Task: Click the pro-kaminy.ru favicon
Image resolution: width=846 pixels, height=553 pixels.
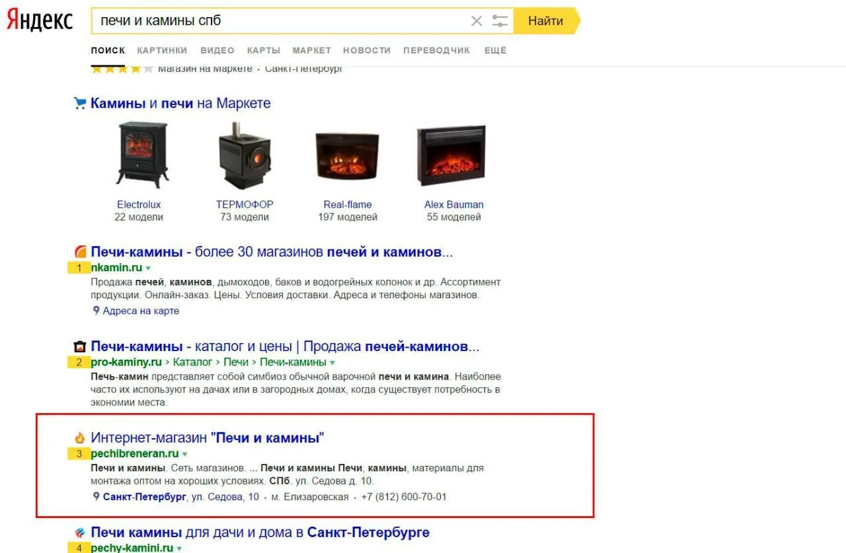Action: coord(80,346)
